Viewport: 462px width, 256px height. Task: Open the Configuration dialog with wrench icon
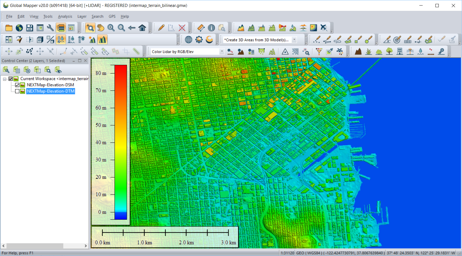pyautogui.click(x=50, y=28)
